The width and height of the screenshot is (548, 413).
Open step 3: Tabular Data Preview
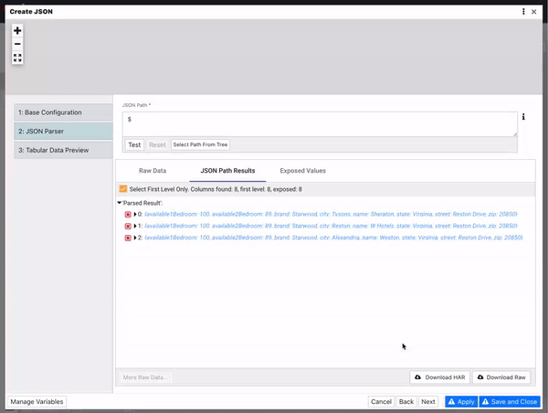click(x=63, y=150)
